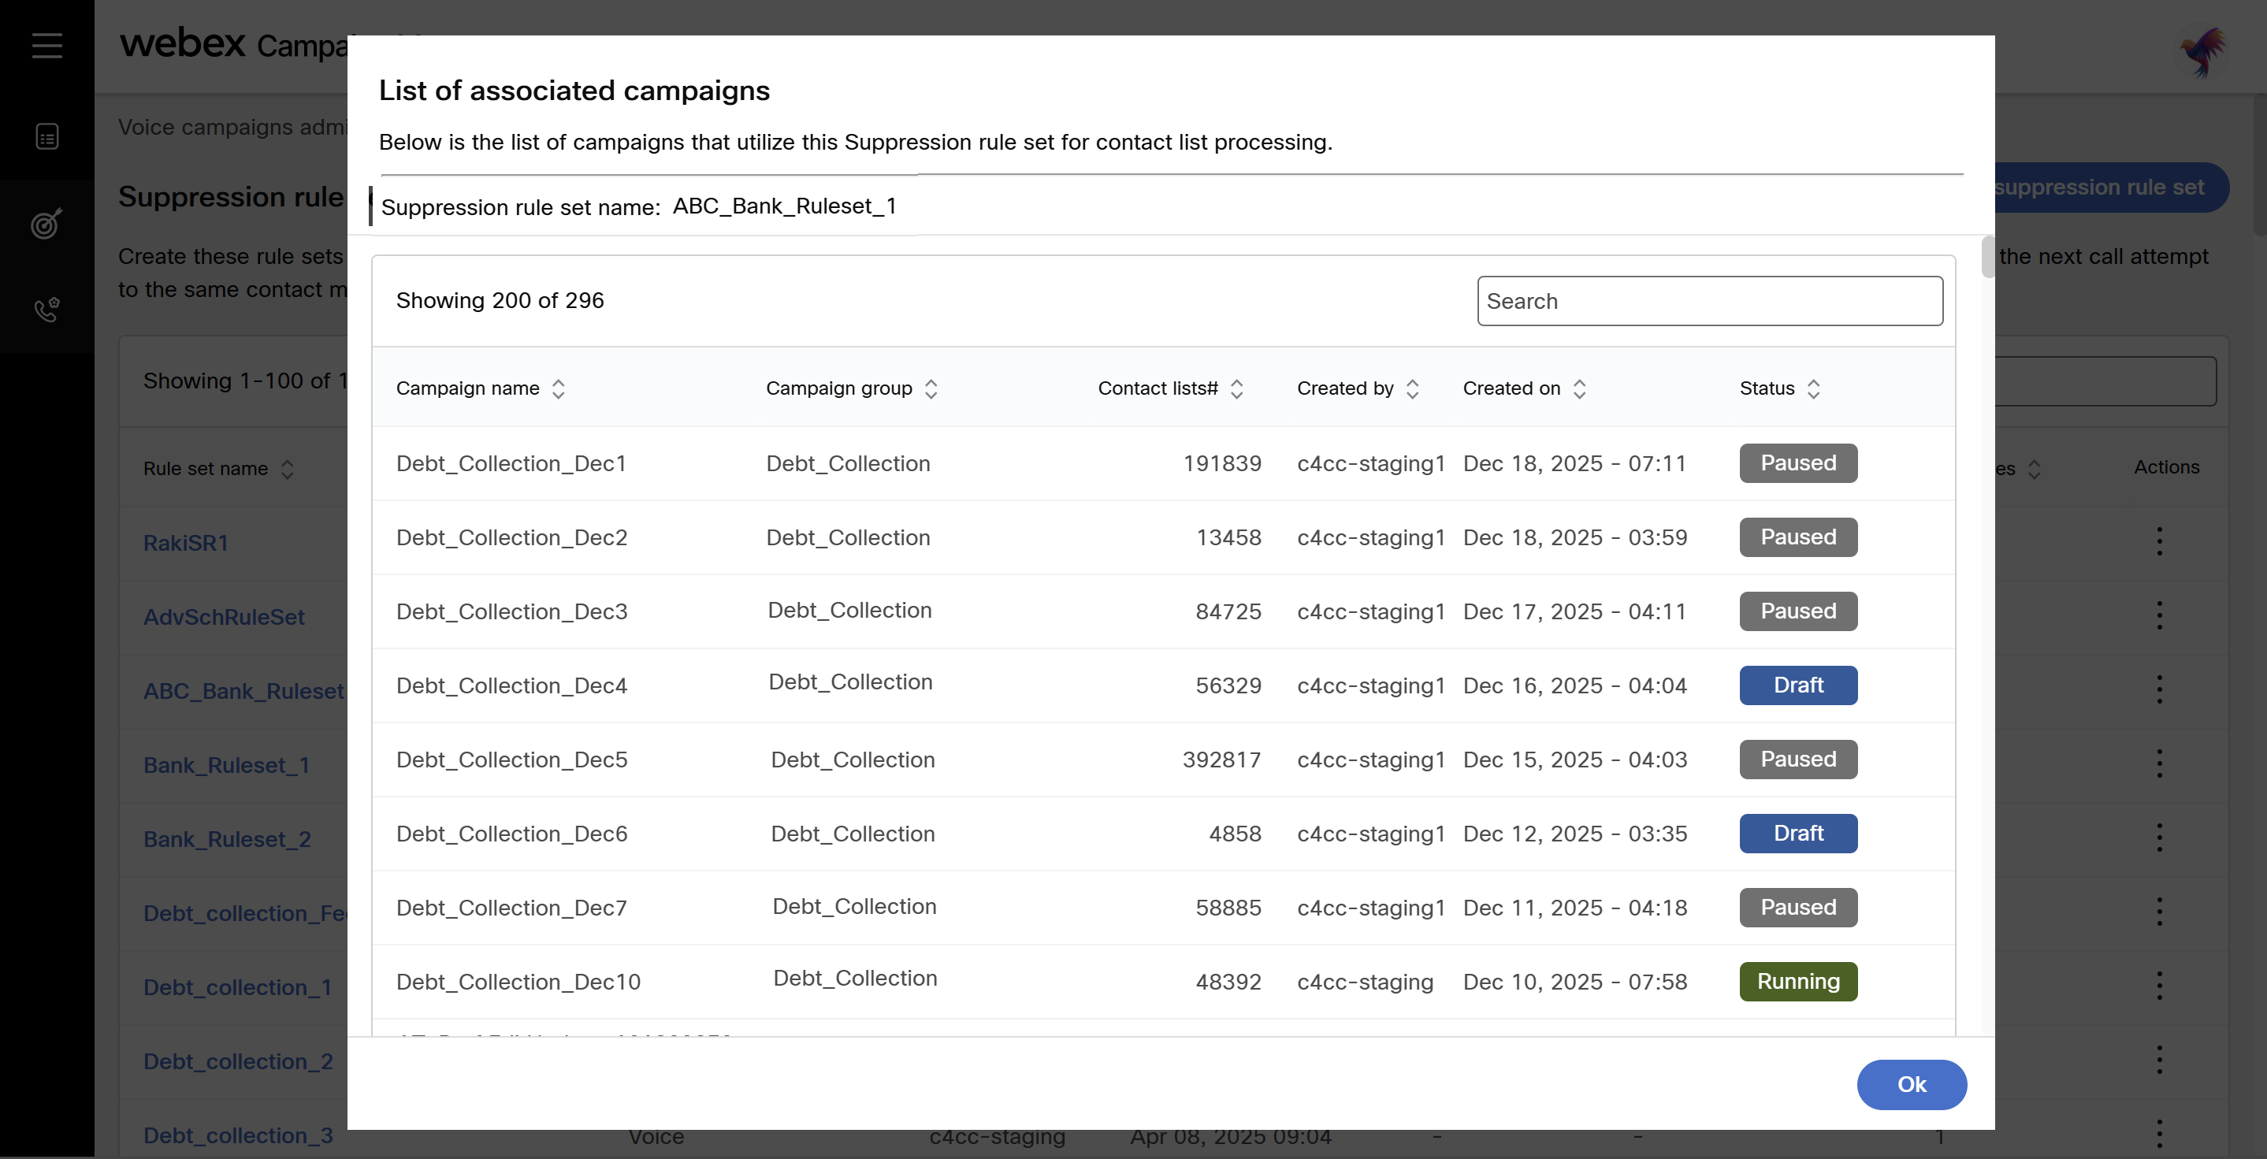The height and width of the screenshot is (1159, 2267).
Task: Open actions menu for RakiSR1 row
Action: pos(2159,541)
